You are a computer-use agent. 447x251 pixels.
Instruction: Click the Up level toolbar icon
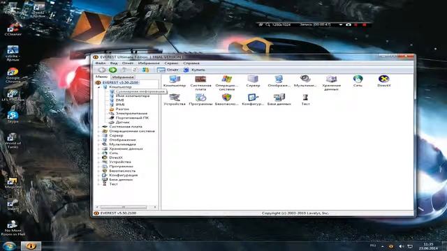pyautogui.click(x=124, y=70)
